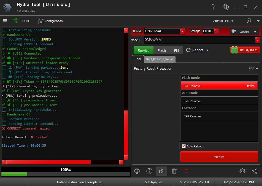
Task: Click the info circle icon
Action: 149,171
